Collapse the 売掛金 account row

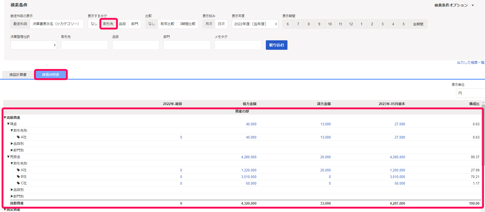coord(8,157)
